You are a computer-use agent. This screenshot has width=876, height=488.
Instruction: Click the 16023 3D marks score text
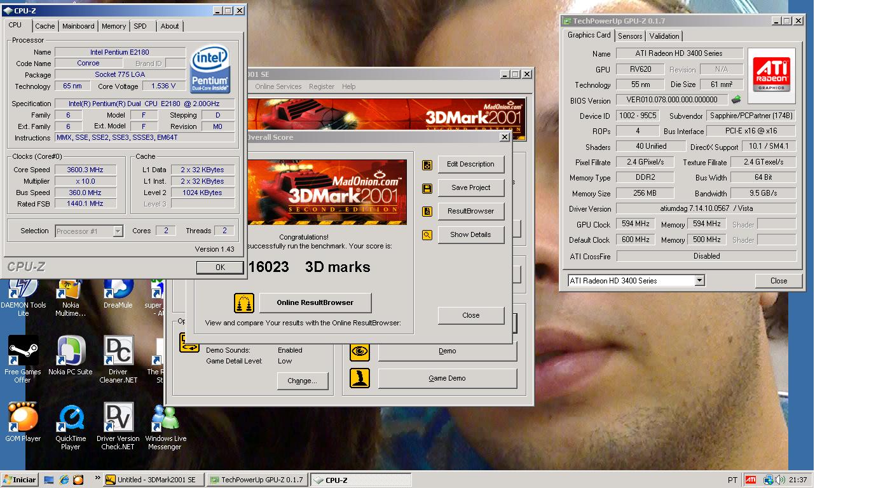(310, 268)
